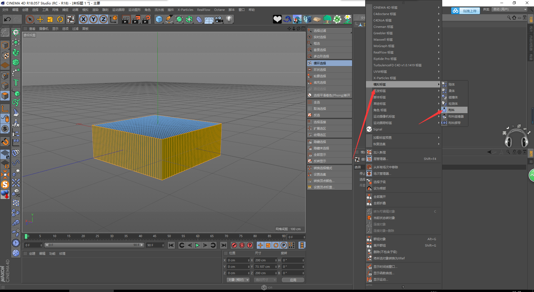This screenshot has height=292, width=534.
Task: Select the Rotate tool in top toolbar
Action: point(60,20)
